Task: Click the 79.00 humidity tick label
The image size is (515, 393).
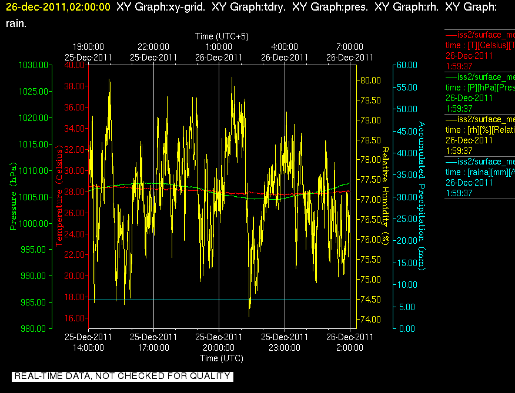Action: click(x=371, y=120)
